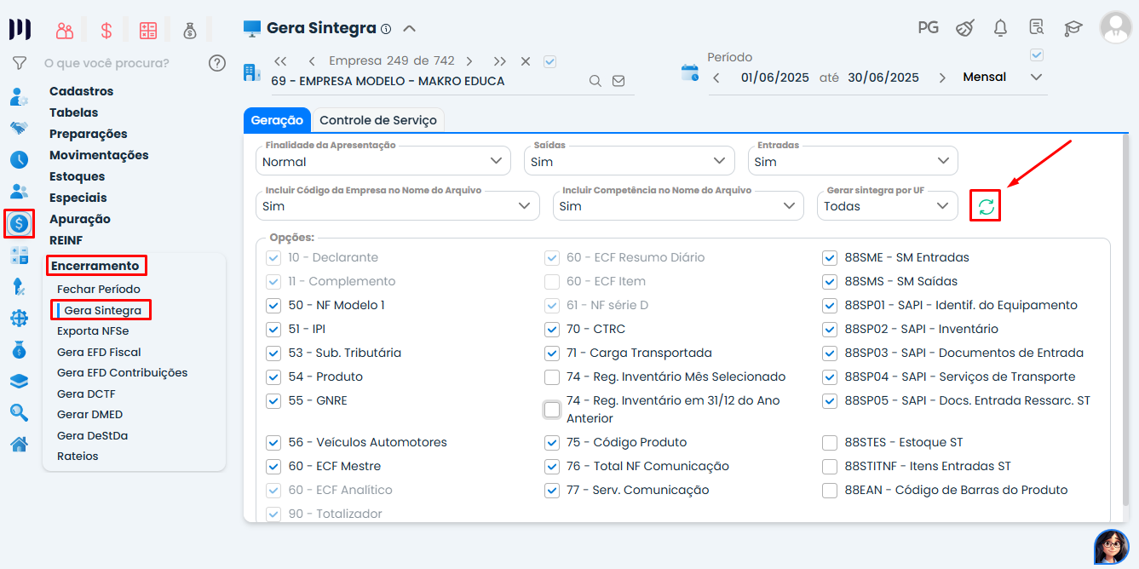Open the help question mark icon
Screen dimensions: 1139x569
(217, 63)
